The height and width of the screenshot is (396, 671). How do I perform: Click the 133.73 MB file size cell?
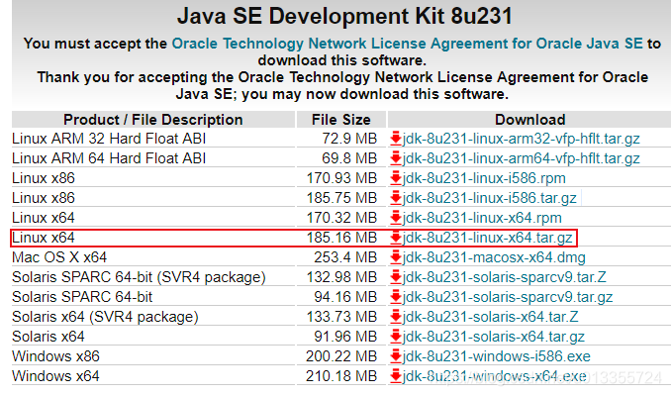[x=341, y=317]
